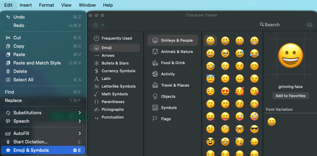317x156 pixels.
Task: Expand the Substitutions submenu
Action: click(43, 113)
